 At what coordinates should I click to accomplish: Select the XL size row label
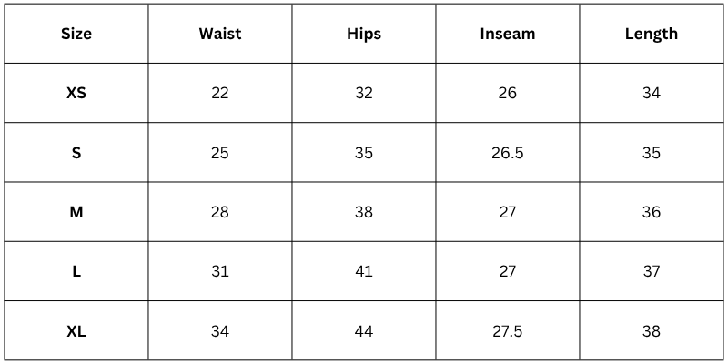tap(76, 331)
